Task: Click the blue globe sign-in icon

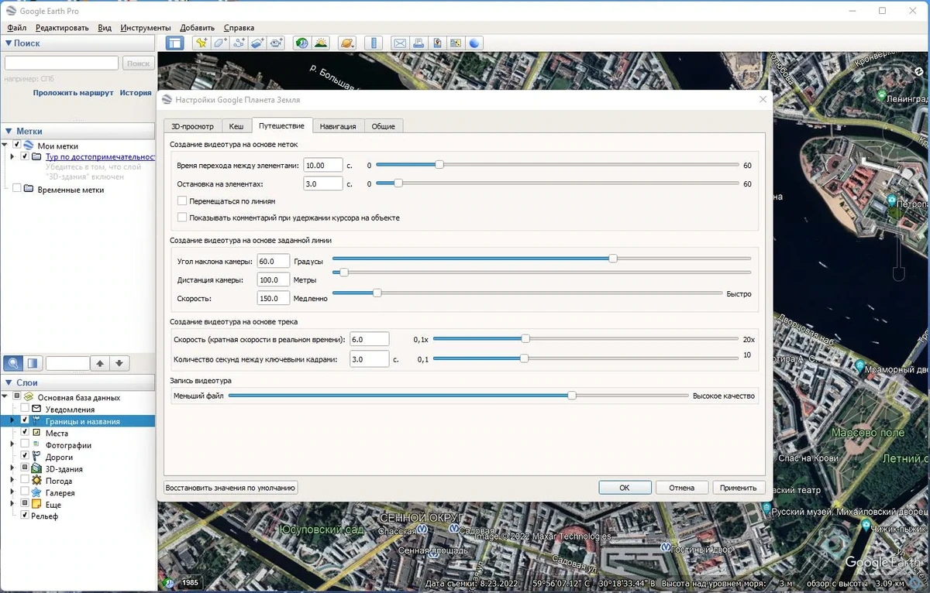Action: (474, 43)
